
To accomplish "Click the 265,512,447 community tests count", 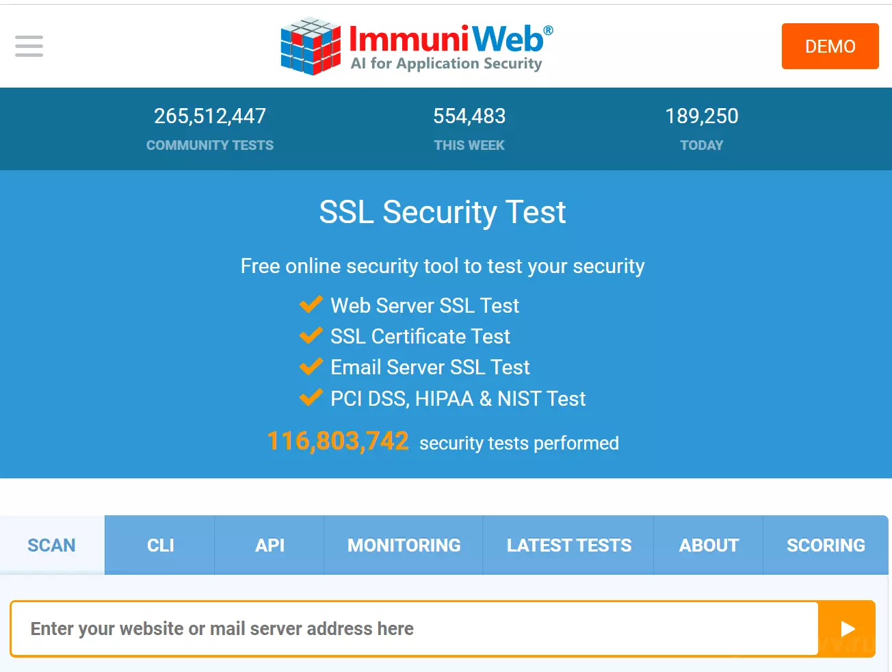I will 210,116.
